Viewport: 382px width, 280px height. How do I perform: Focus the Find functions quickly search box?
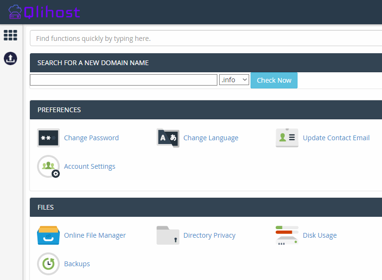[206, 39]
